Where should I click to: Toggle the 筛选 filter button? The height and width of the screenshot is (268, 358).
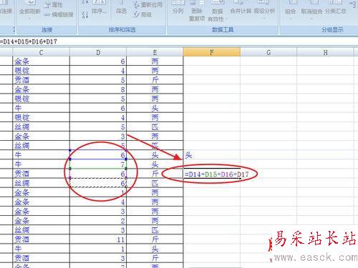click(121, 8)
